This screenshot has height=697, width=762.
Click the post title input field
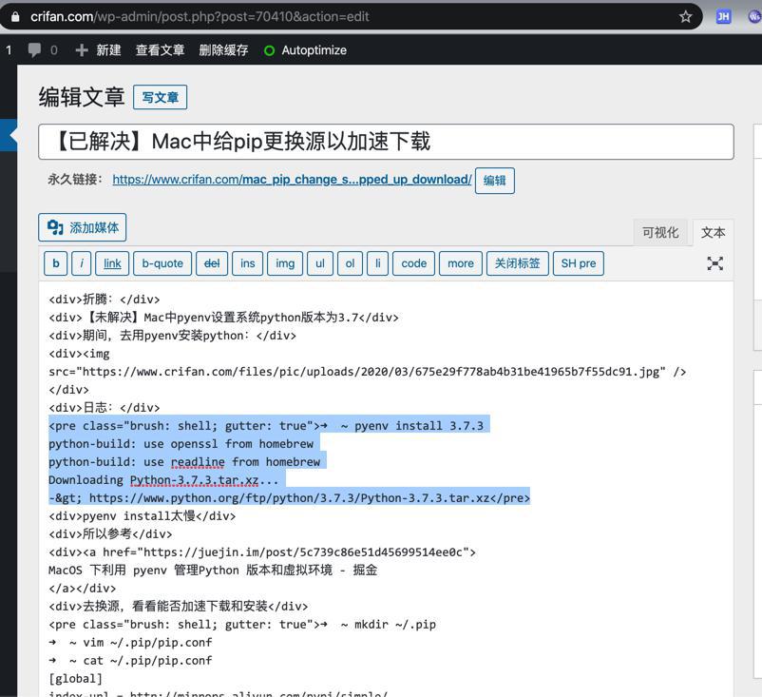pyautogui.click(x=386, y=142)
